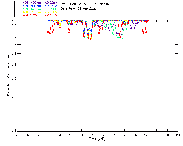Click the x-axis label 11

click(81, 135)
